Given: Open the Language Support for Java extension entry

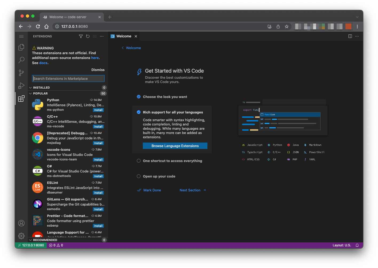Looking at the screenshot, I should [68, 234].
